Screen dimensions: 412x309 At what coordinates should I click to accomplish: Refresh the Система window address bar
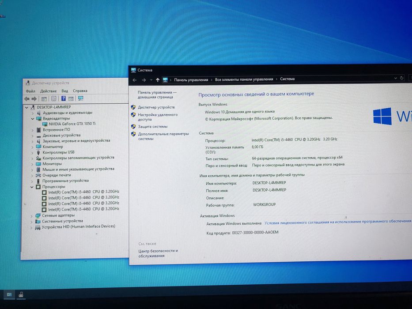401,78
